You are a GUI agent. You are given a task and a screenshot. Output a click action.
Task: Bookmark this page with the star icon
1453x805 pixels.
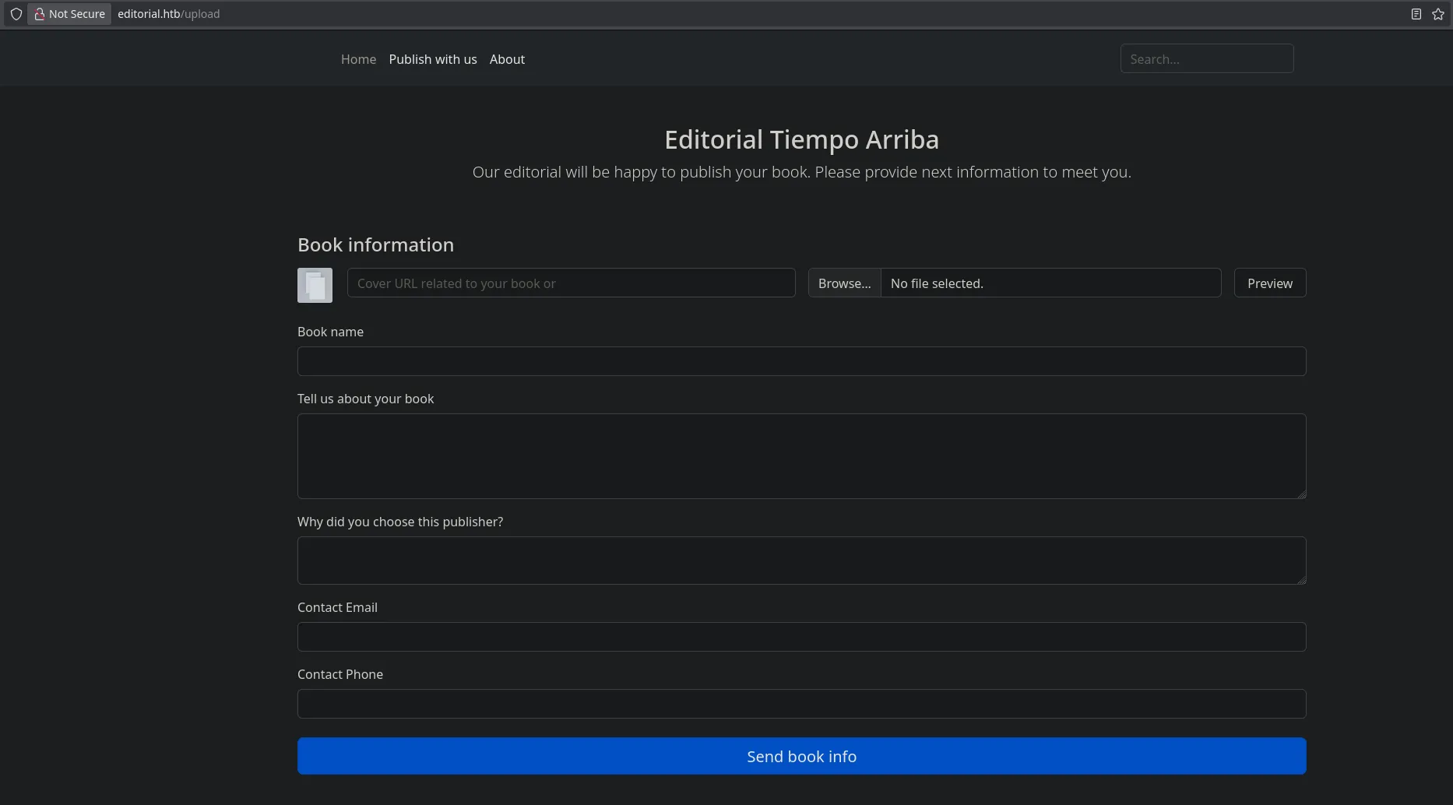coord(1437,14)
